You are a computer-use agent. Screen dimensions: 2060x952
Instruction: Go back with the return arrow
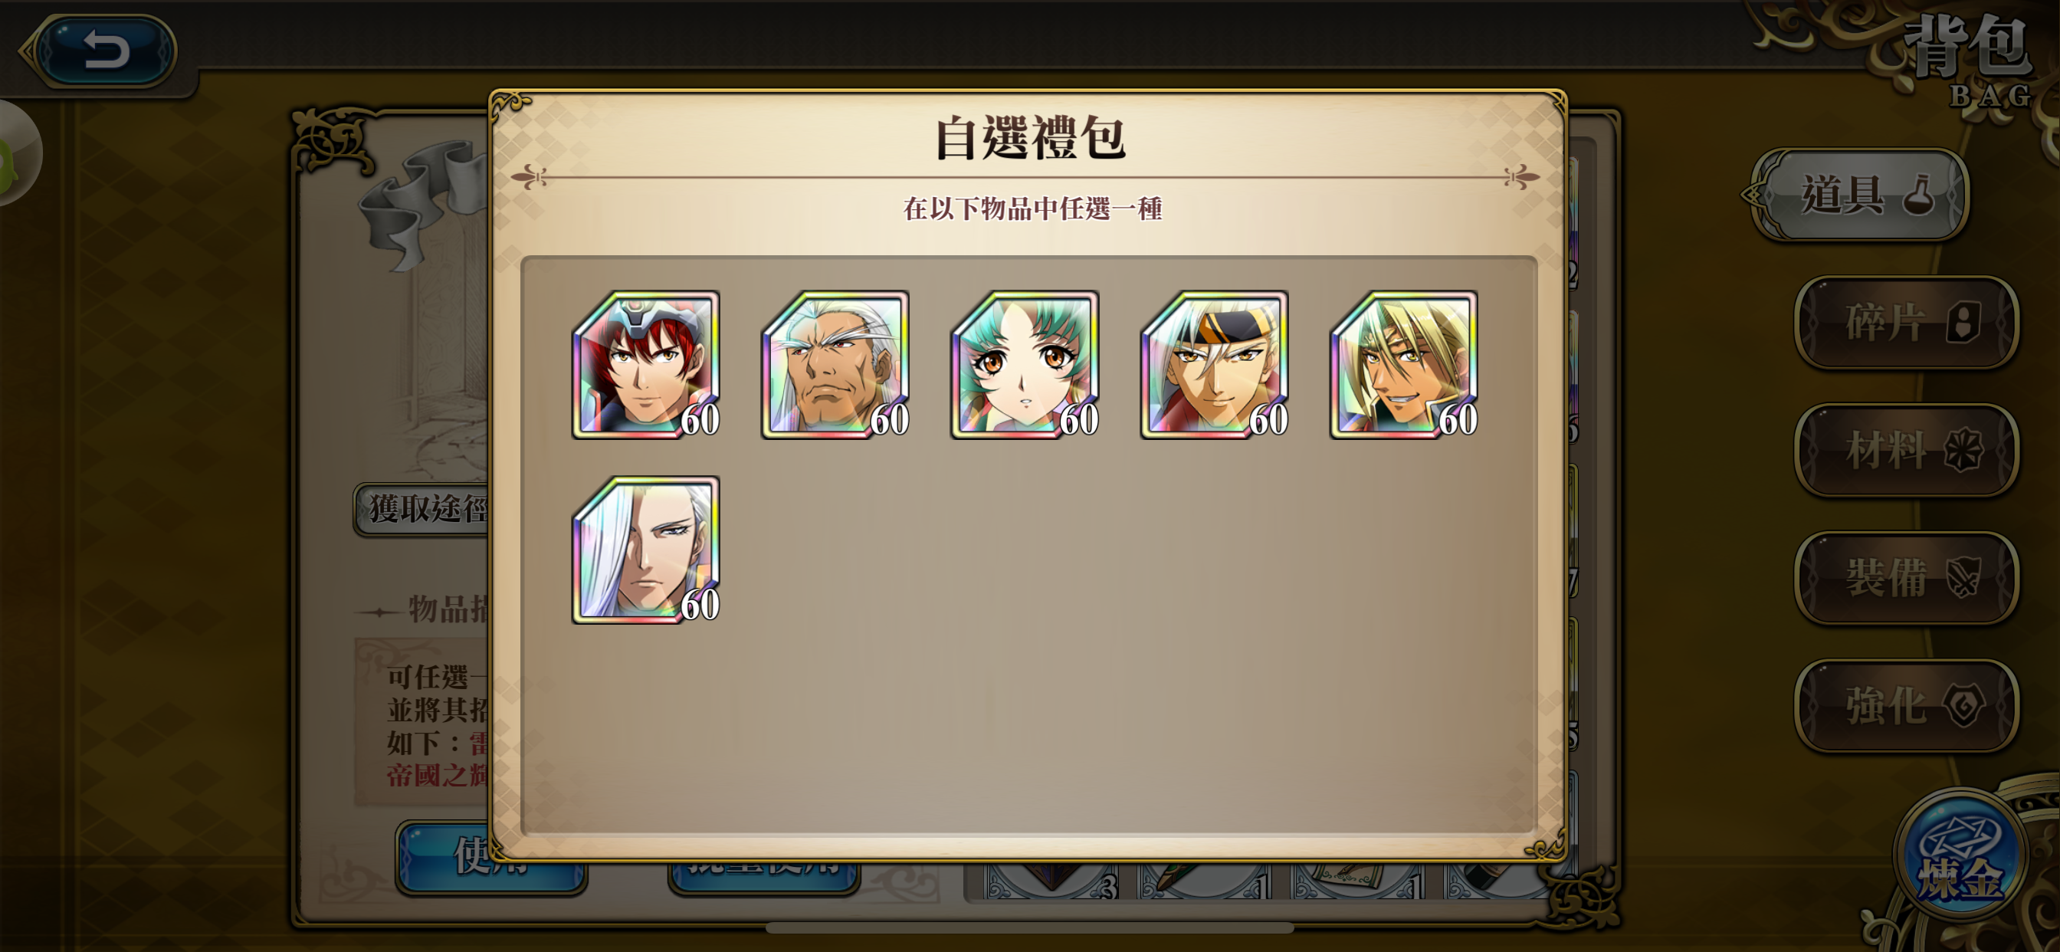(106, 51)
